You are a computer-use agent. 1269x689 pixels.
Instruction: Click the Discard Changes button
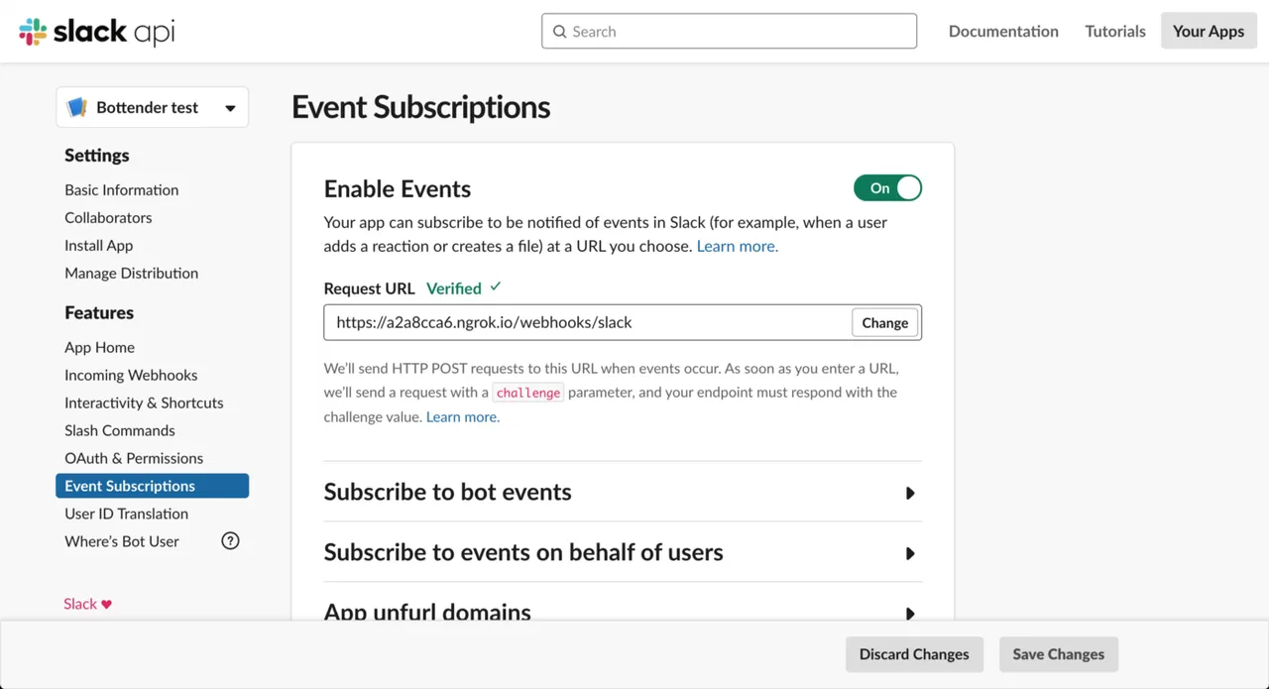[x=913, y=654]
